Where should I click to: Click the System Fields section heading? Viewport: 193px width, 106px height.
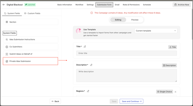[x=10, y=33]
